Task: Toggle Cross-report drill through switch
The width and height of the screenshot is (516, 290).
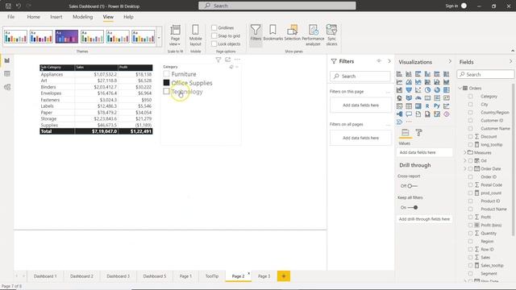Action: coord(412,186)
